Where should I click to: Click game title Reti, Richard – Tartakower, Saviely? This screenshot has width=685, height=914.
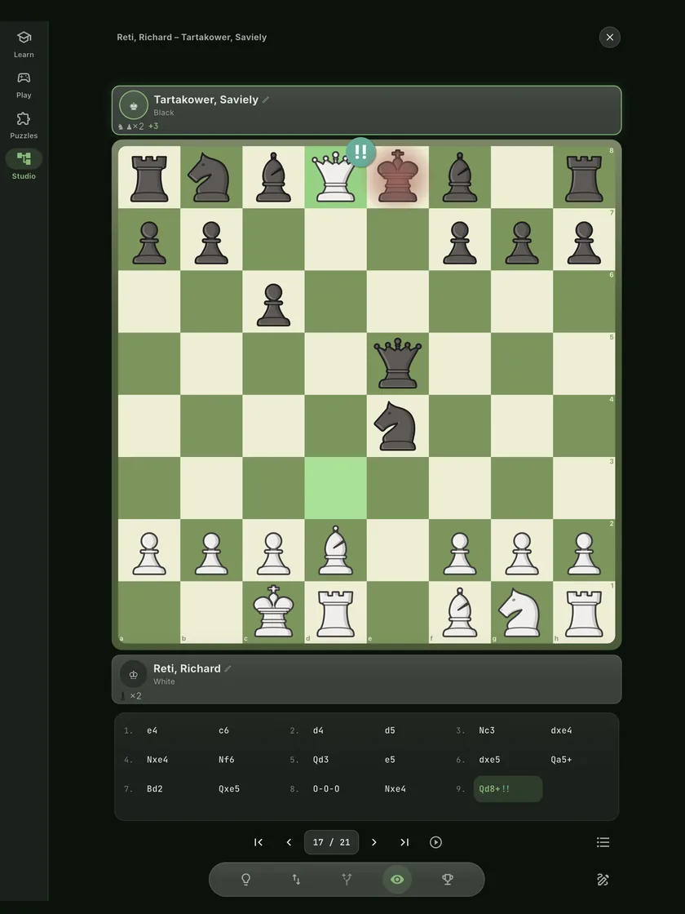(x=192, y=38)
